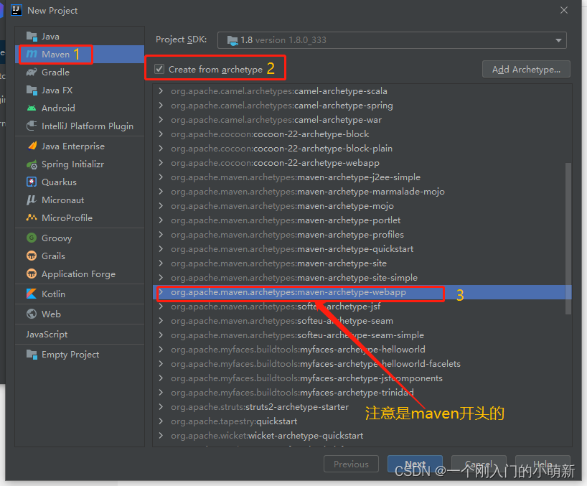Image resolution: width=587 pixels, height=486 pixels.
Task: Click the Add Archetype button
Action: pyautogui.click(x=526, y=69)
